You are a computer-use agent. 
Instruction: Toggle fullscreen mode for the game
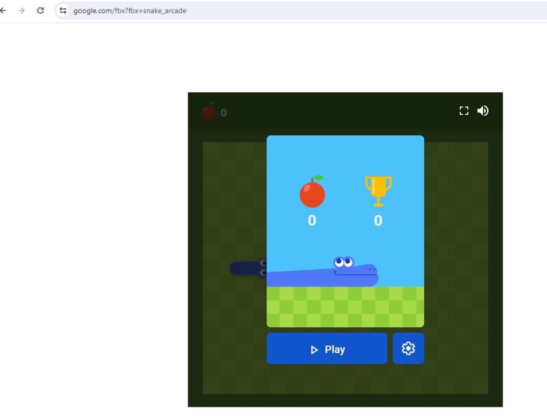464,111
